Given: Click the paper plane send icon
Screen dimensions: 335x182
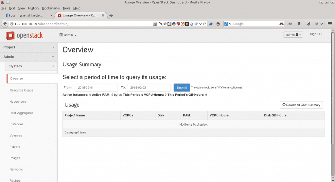Looking at the screenshot, I should tap(308, 24).
